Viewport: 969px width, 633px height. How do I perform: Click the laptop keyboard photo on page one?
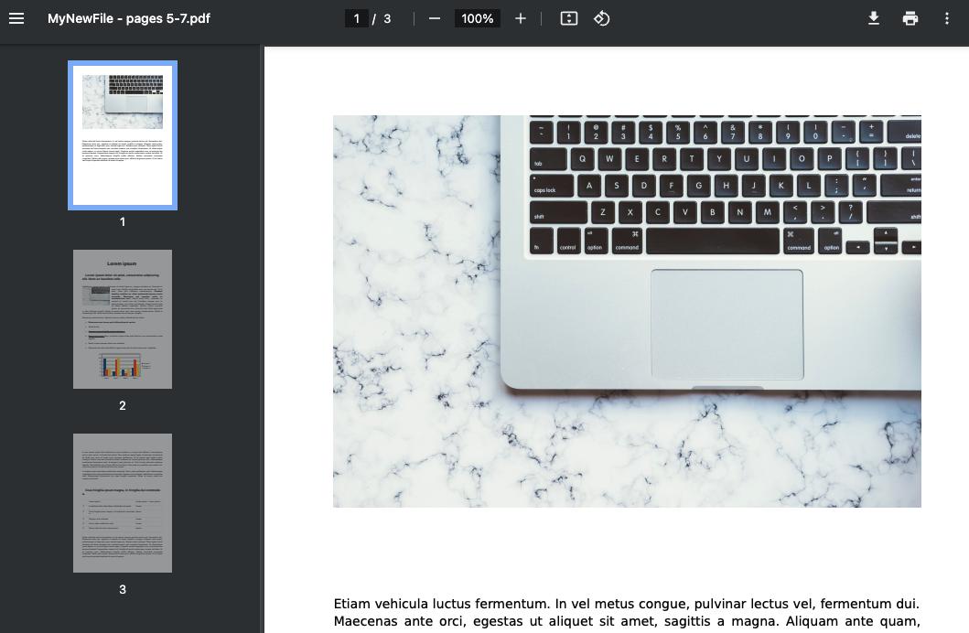click(627, 311)
